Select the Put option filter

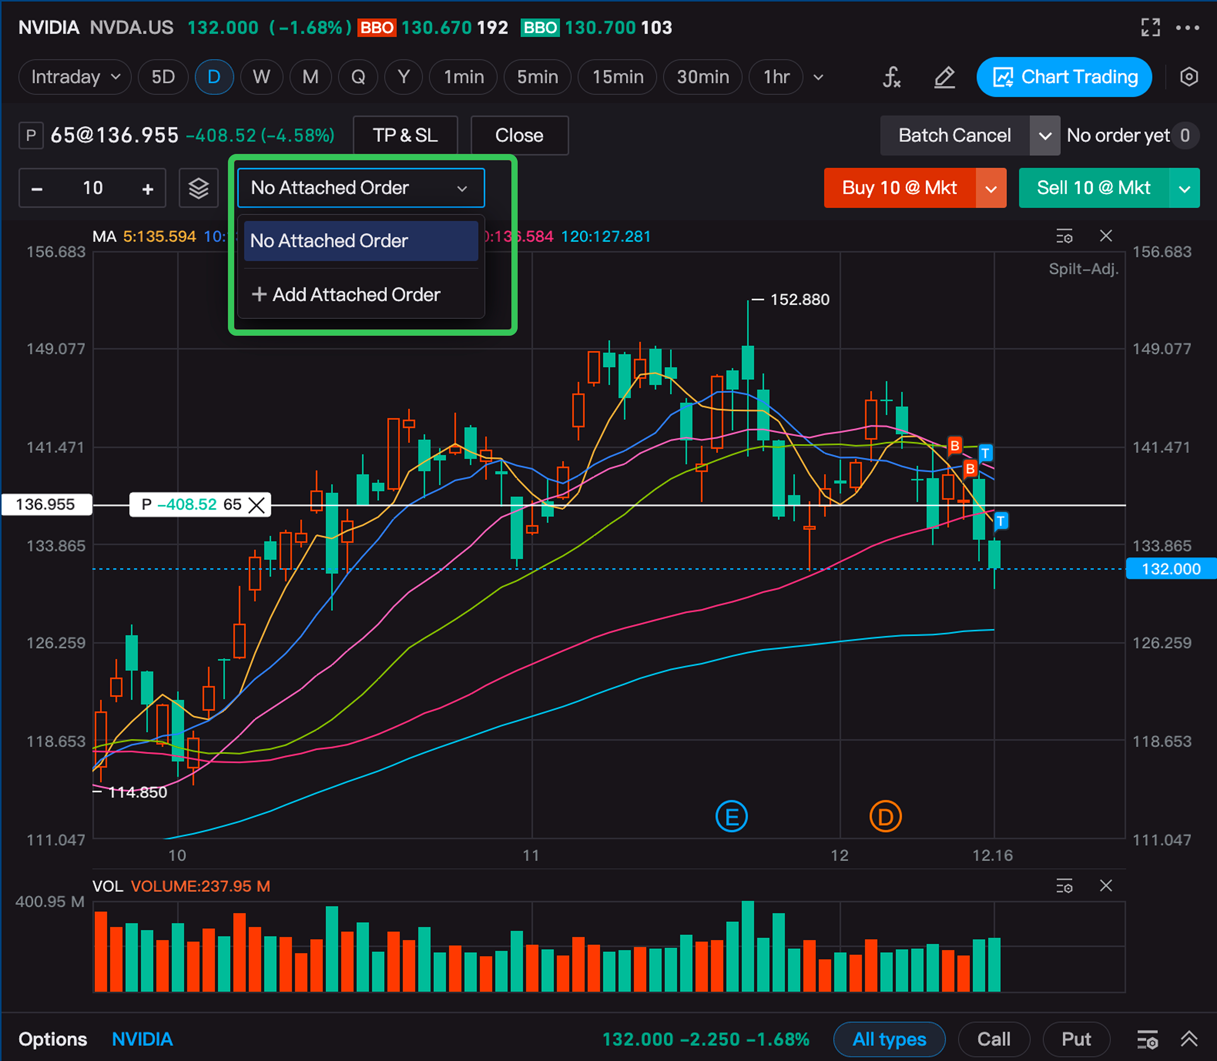pyautogui.click(x=1075, y=1039)
